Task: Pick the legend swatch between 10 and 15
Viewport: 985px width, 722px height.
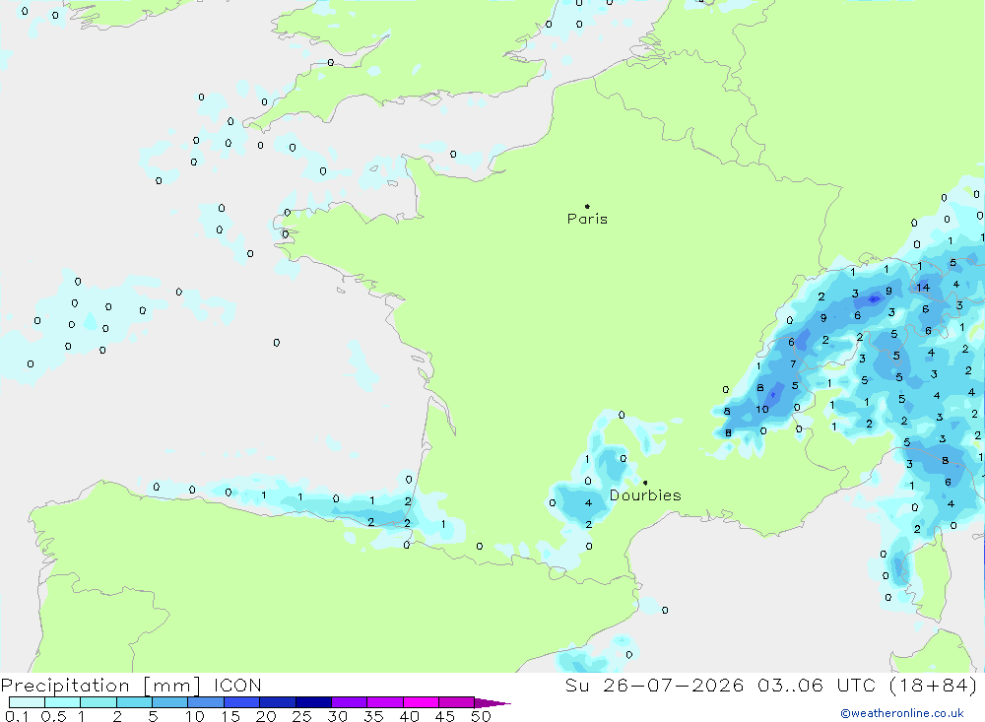Action: [x=206, y=702]
